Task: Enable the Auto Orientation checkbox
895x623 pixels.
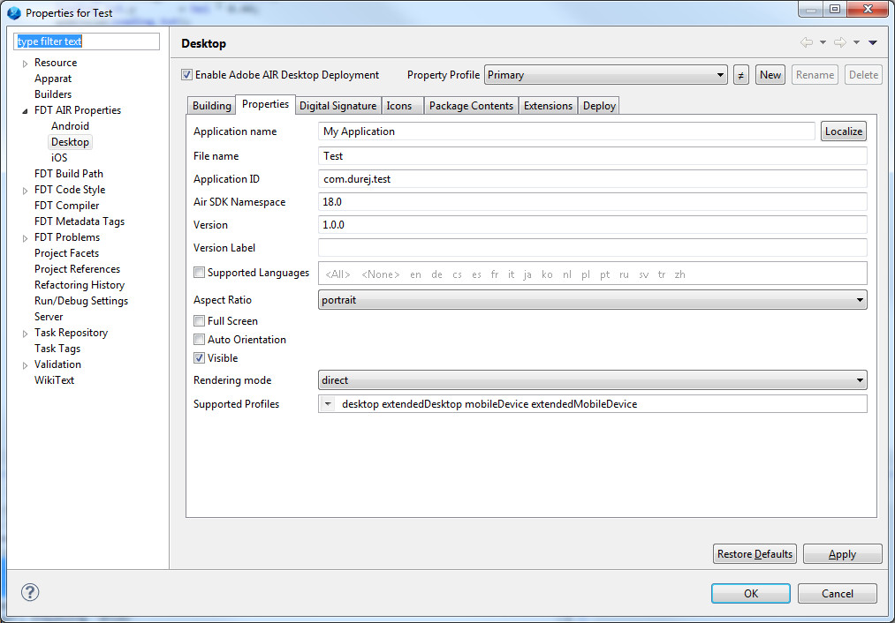Action: click(x=199, y=340)
